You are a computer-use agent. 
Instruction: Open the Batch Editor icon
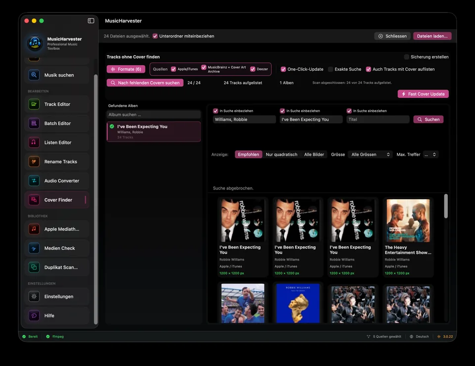click(34, 123)
